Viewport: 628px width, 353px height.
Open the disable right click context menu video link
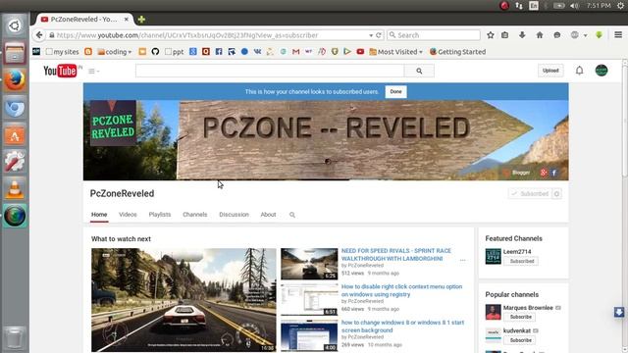(401, 290)
